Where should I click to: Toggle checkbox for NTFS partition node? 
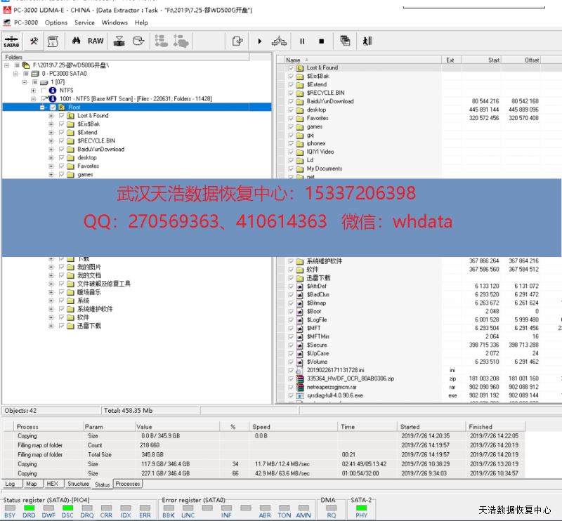pyautogui.click(x=44, y=91)
